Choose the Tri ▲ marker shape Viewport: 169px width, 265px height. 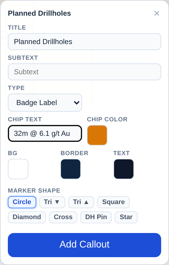pyautogui.click(x=81, y=202)
